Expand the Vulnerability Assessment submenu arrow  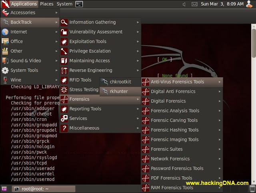pos(138,32)
